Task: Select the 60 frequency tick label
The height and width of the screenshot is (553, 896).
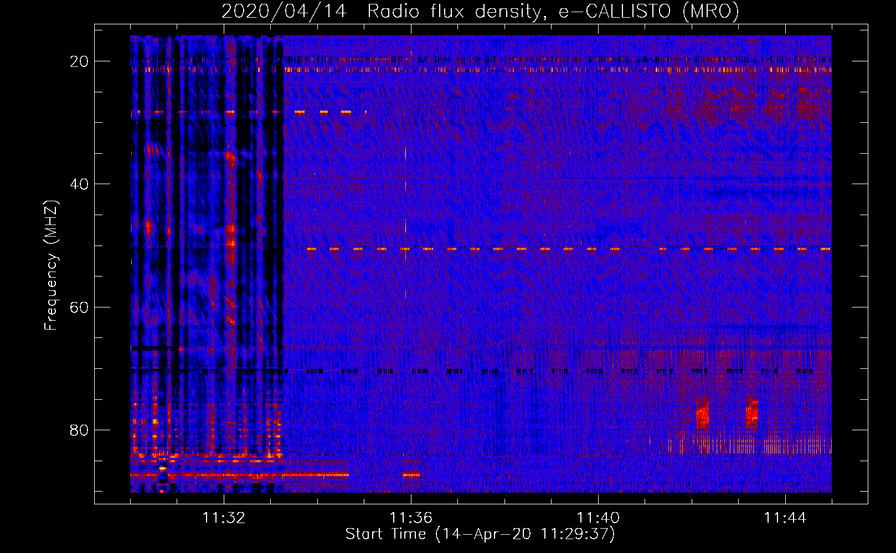Action: tap(79, 307)
